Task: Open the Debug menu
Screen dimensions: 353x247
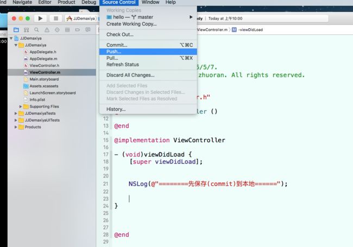Action: pyautogui.click(x=89, y=2)
